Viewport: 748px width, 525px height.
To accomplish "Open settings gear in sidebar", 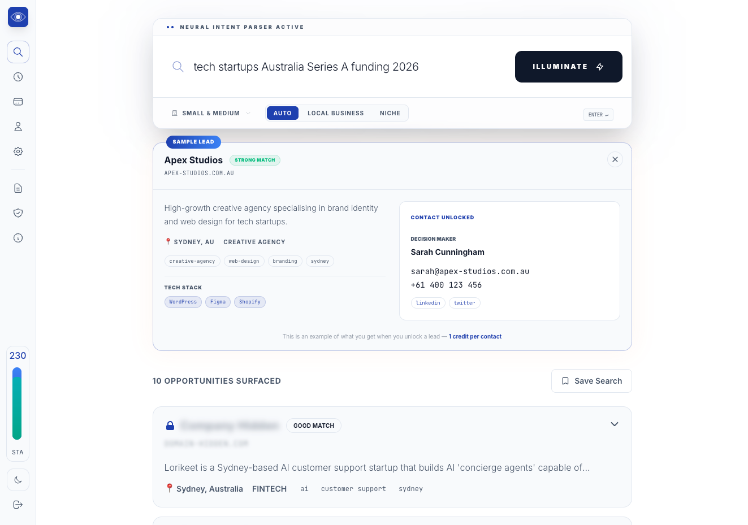I will pyautogui.click(x=18, y=151).
